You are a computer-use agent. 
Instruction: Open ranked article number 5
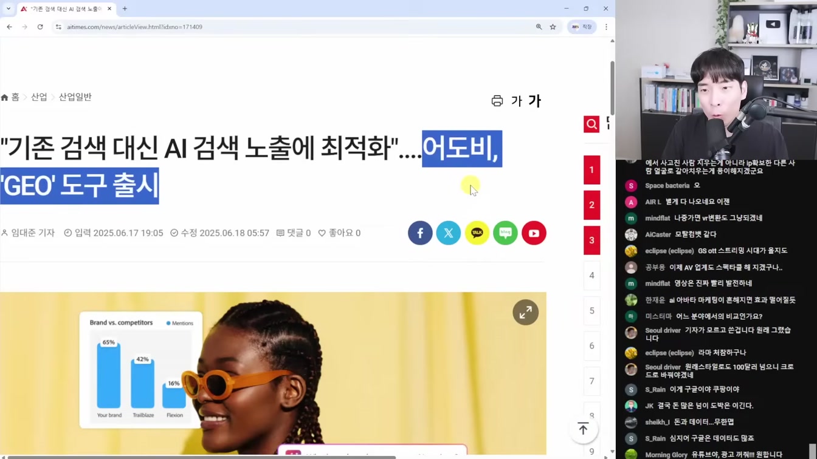coord(591,311)
